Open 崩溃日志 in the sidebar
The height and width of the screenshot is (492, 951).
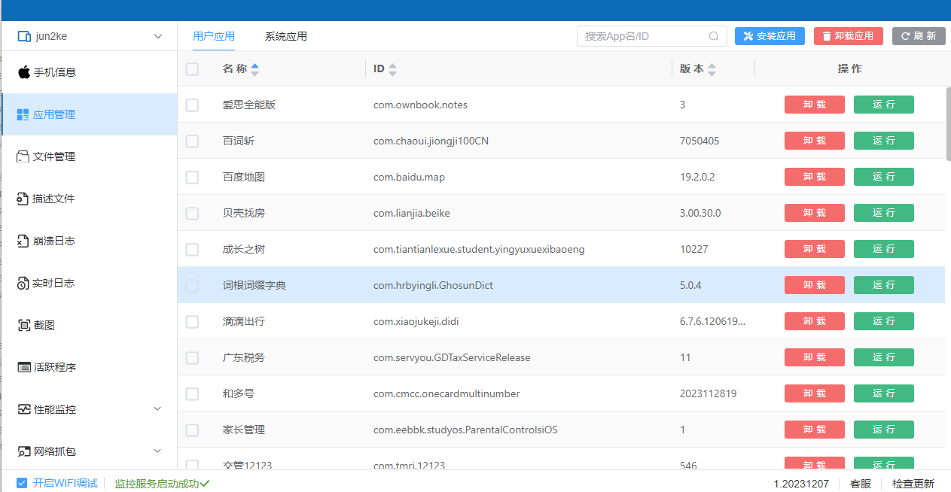[89, 241]
